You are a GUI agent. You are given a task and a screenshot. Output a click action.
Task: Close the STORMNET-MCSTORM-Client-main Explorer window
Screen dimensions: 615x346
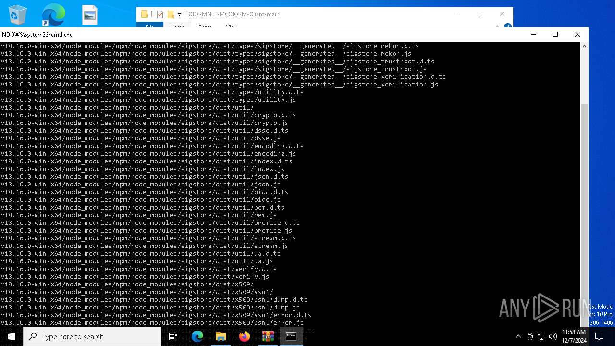(502, 14)
